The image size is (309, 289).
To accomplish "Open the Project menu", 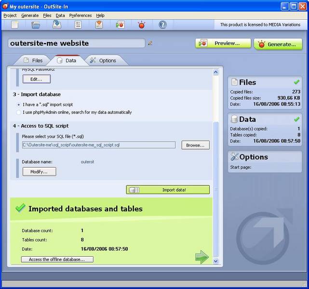I will (10, 15).
